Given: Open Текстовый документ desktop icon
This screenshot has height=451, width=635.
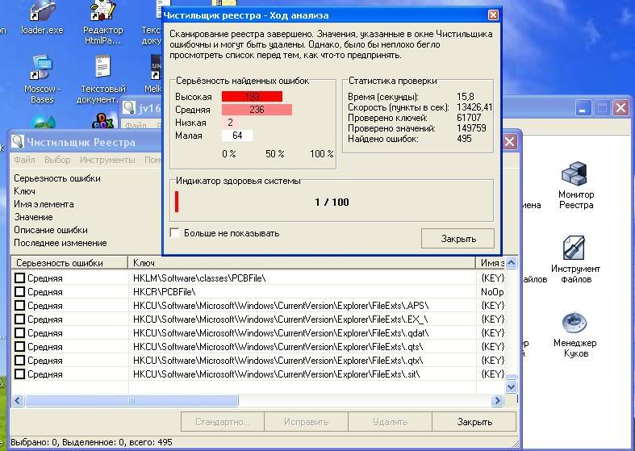Looking at the screenshot, I should pos(102,79).
